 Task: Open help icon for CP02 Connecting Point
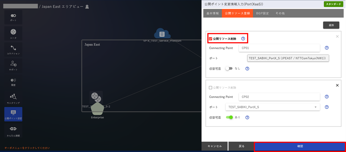tap(327, 97)
